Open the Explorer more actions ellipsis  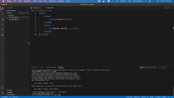27,8
